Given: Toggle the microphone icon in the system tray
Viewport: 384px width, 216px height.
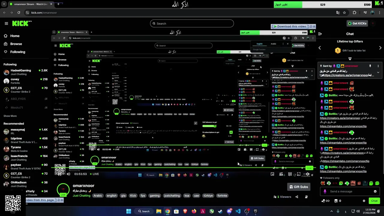Looking at the screenshot, I should point(338,211).
